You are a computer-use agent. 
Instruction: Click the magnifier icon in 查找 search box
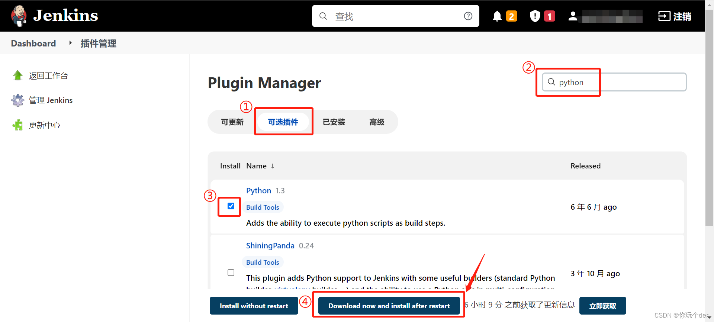323,16
